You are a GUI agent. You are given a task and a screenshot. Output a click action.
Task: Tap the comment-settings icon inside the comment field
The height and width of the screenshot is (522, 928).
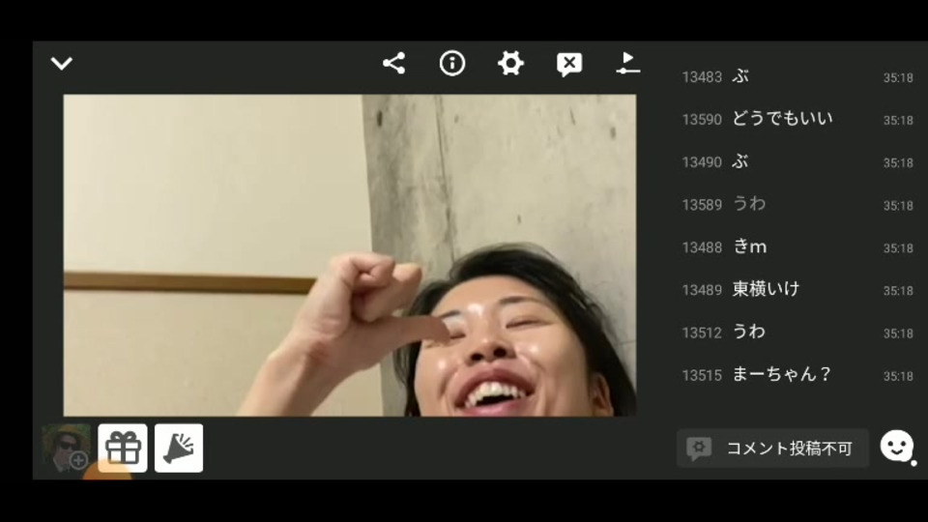(x=699, y=449)
